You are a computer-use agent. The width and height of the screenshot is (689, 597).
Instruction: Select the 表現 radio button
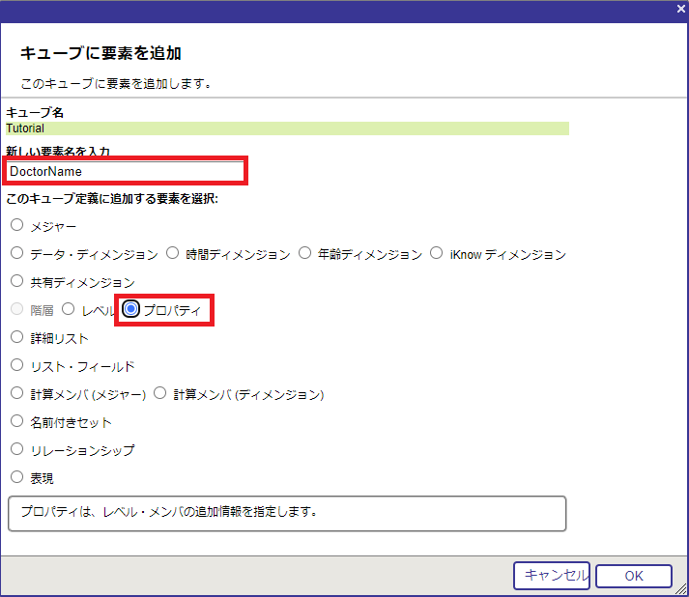tap(16, 476)
